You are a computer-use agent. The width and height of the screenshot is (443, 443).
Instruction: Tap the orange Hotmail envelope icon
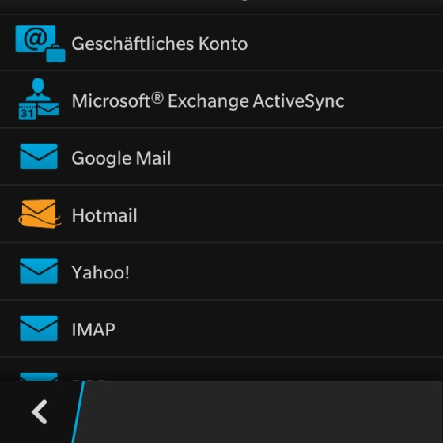tap(40, 214)
